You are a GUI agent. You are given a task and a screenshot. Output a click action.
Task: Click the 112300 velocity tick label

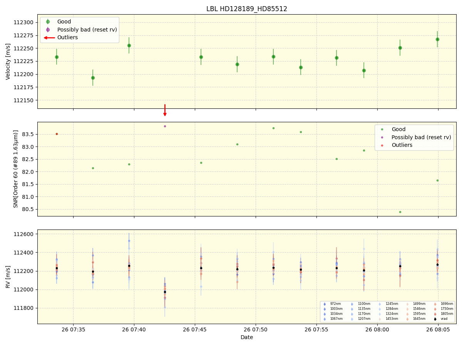[x=24, y=23]
